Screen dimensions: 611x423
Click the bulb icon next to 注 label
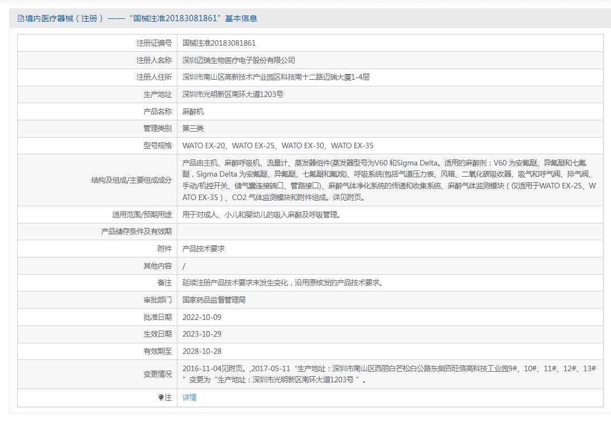161,397
